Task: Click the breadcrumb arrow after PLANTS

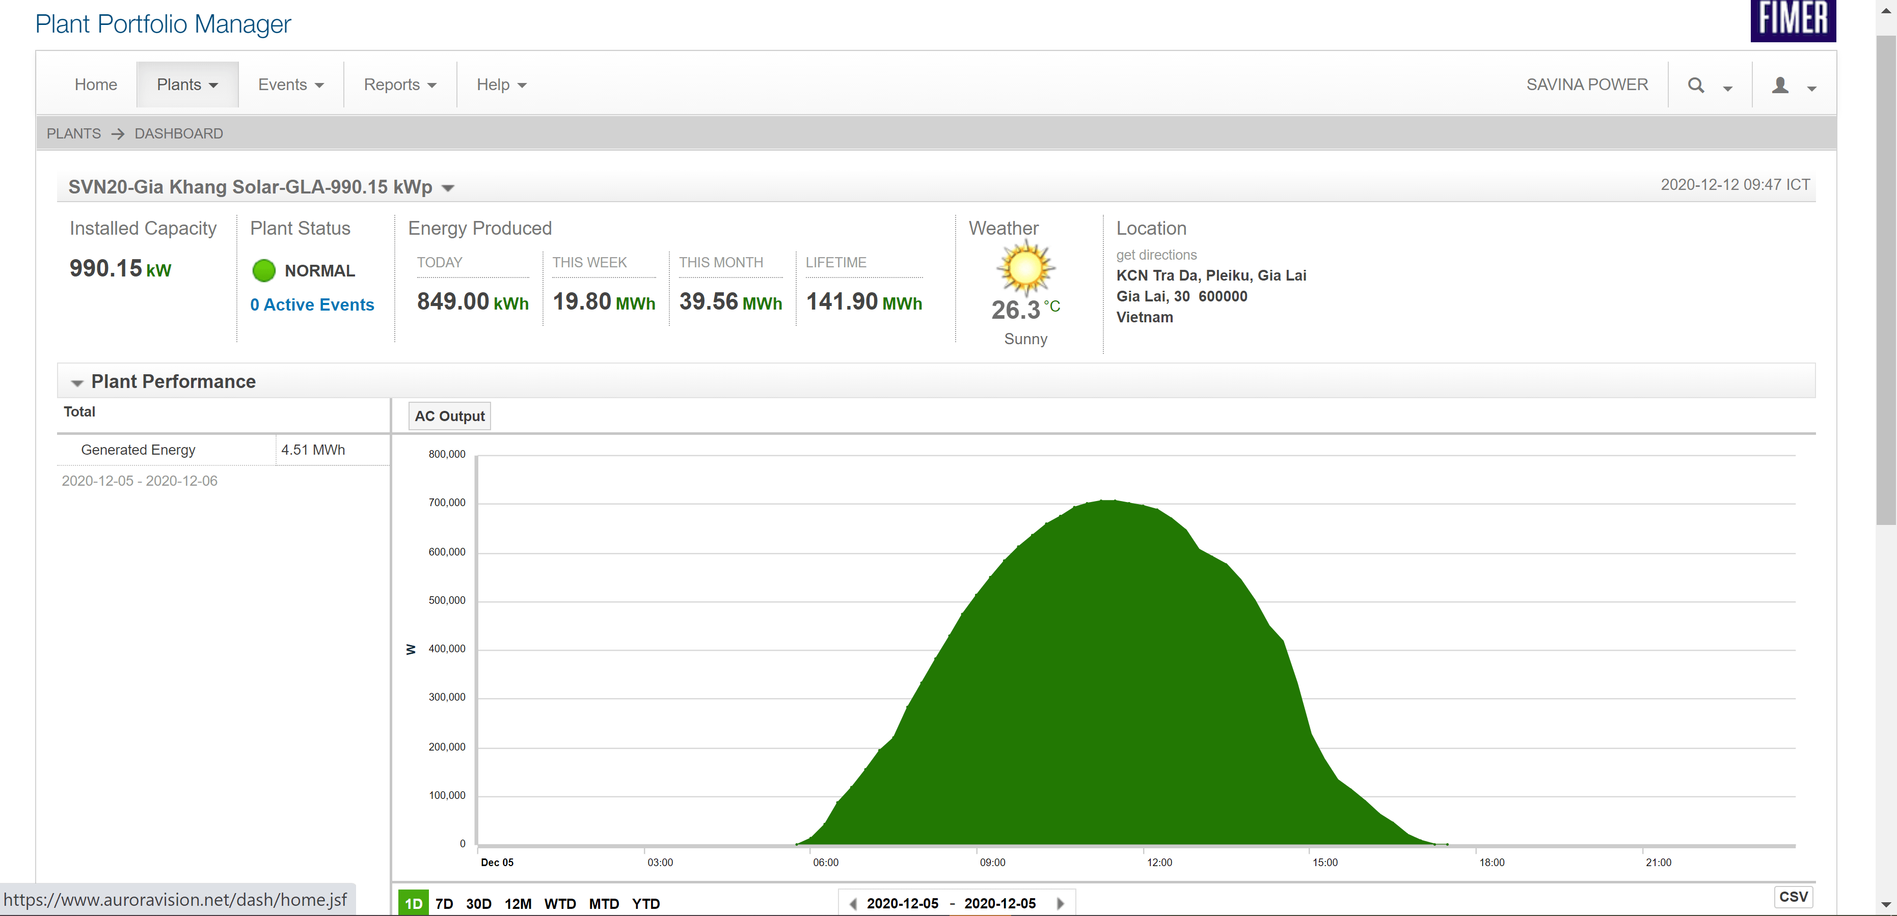Action: coord(117,134)
